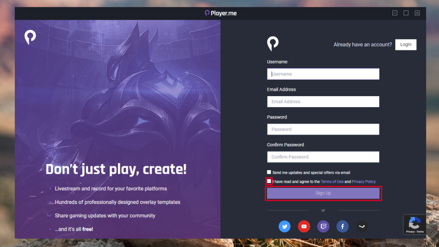Close the Player.me window
The width and height of the screenshot is (439, 247).
[417, 13]
